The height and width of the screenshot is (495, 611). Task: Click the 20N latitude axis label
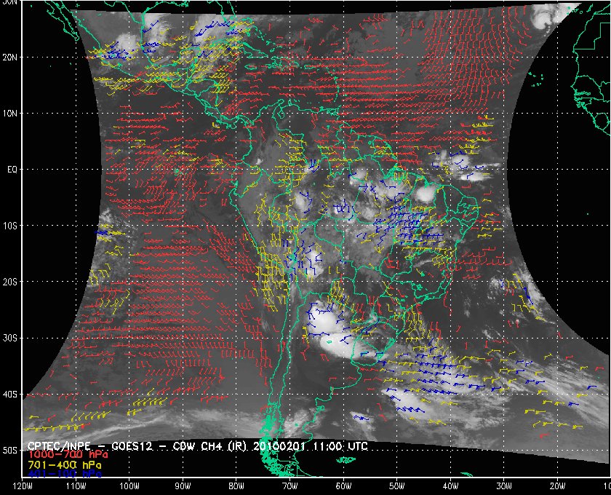[x=12, y=57]
